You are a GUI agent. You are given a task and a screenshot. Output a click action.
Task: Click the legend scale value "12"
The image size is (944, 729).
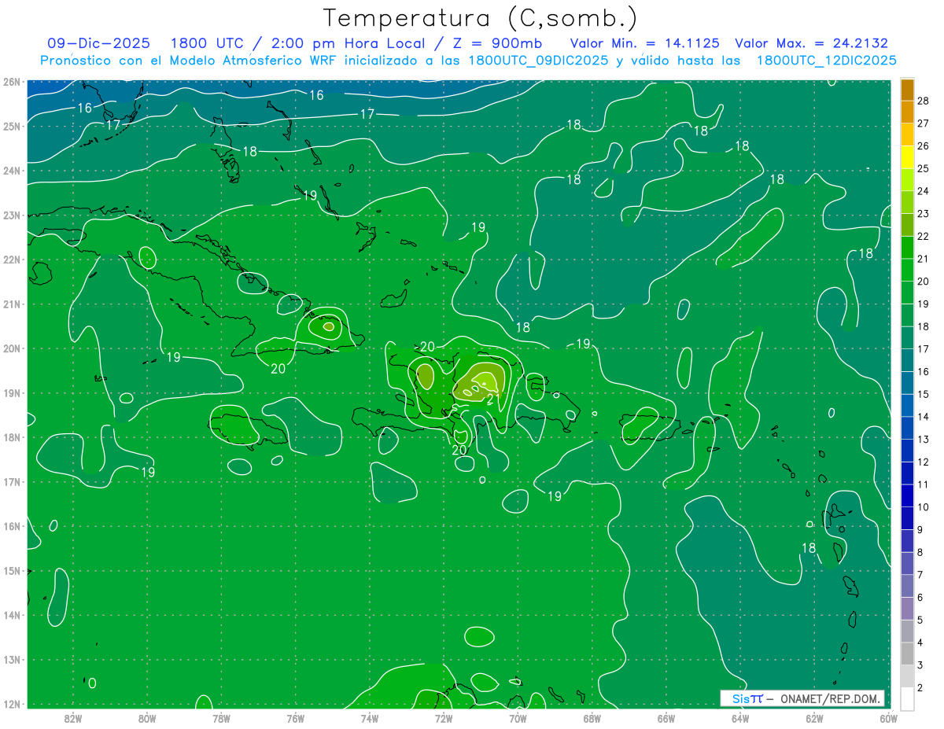coord(924,462)
